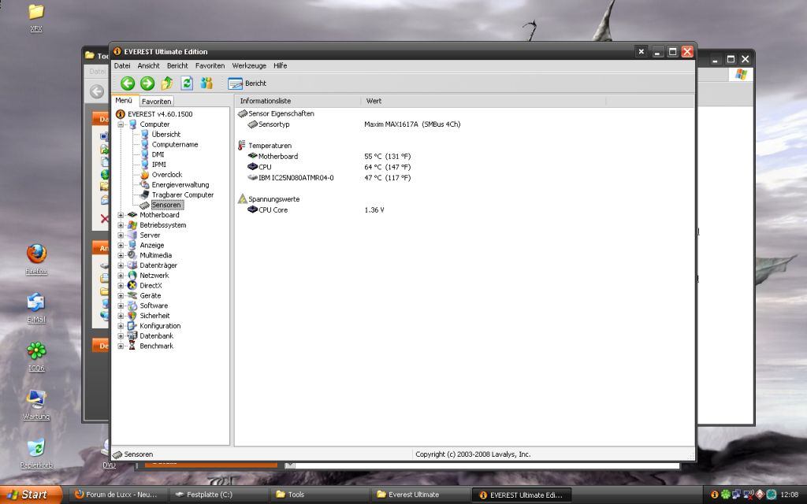Click the Temperaturen group heading
This screenshot has height=504, width=807.
coord(270,146)
